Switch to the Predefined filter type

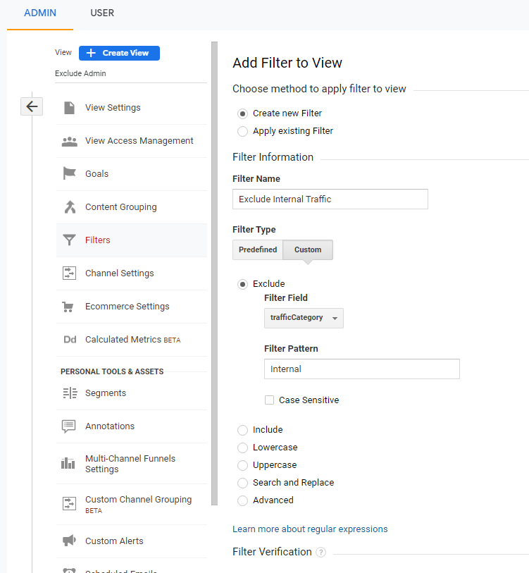[x=258, y=250]
